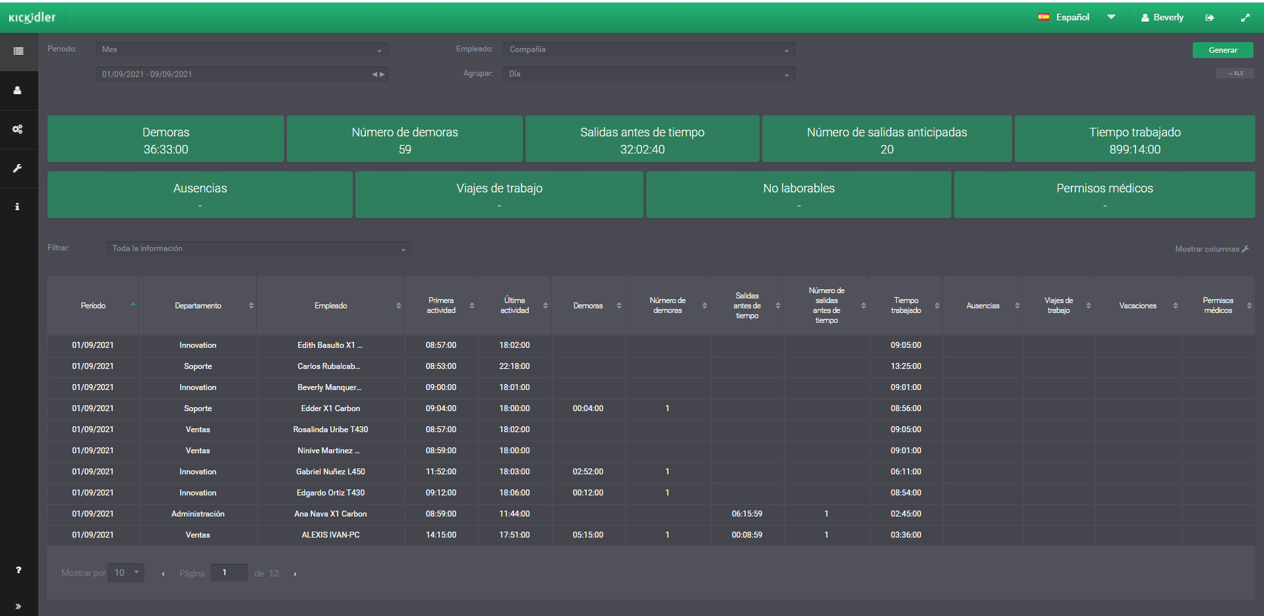Click the Tiempo trabajado summary card
This screenshot has height=616, width=1264.
1135,139
